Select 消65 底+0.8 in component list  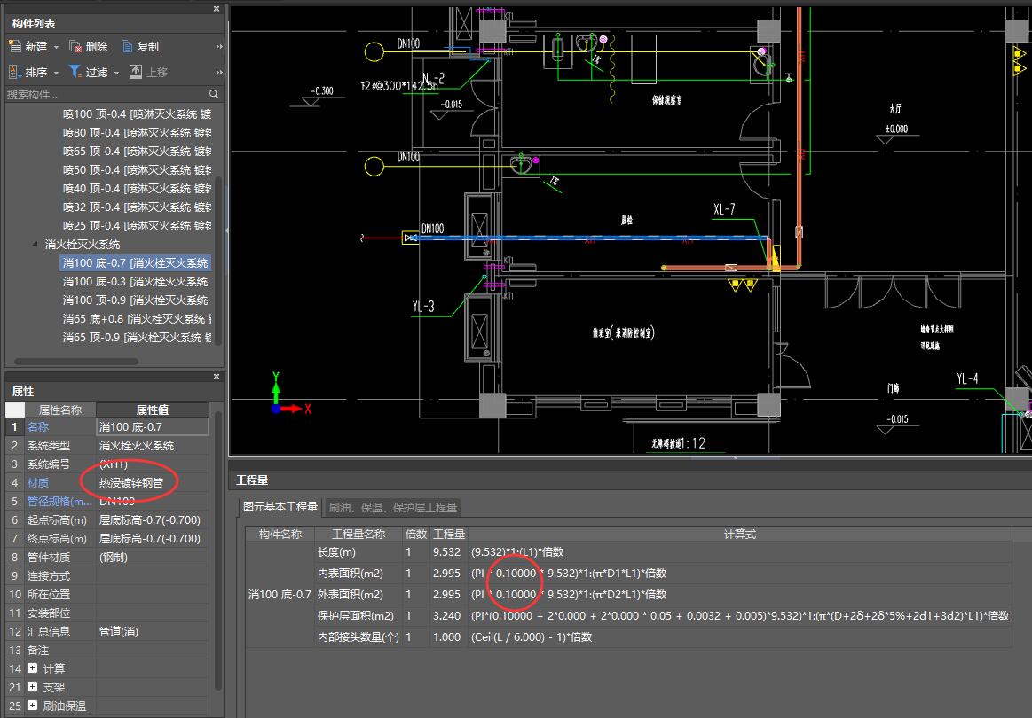(x=137, y=318)
